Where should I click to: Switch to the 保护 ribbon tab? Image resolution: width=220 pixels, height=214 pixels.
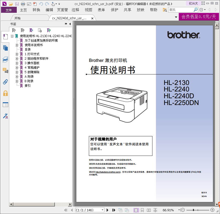[114, 10]
